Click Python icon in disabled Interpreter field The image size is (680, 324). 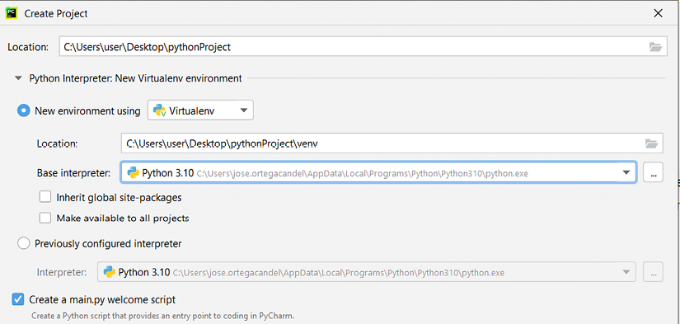pos(110,272)
